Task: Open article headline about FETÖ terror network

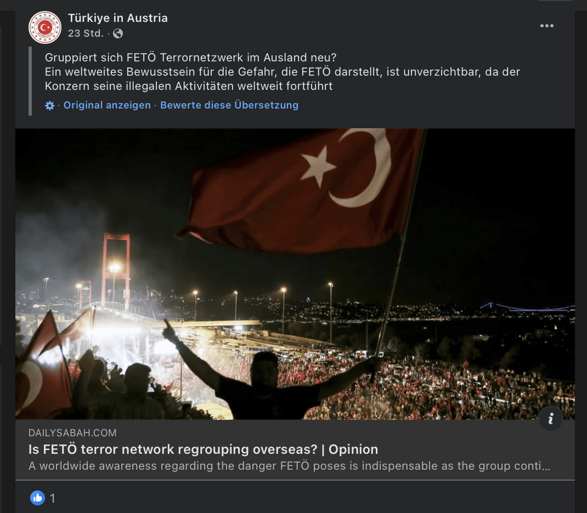Action: (204, 449)
